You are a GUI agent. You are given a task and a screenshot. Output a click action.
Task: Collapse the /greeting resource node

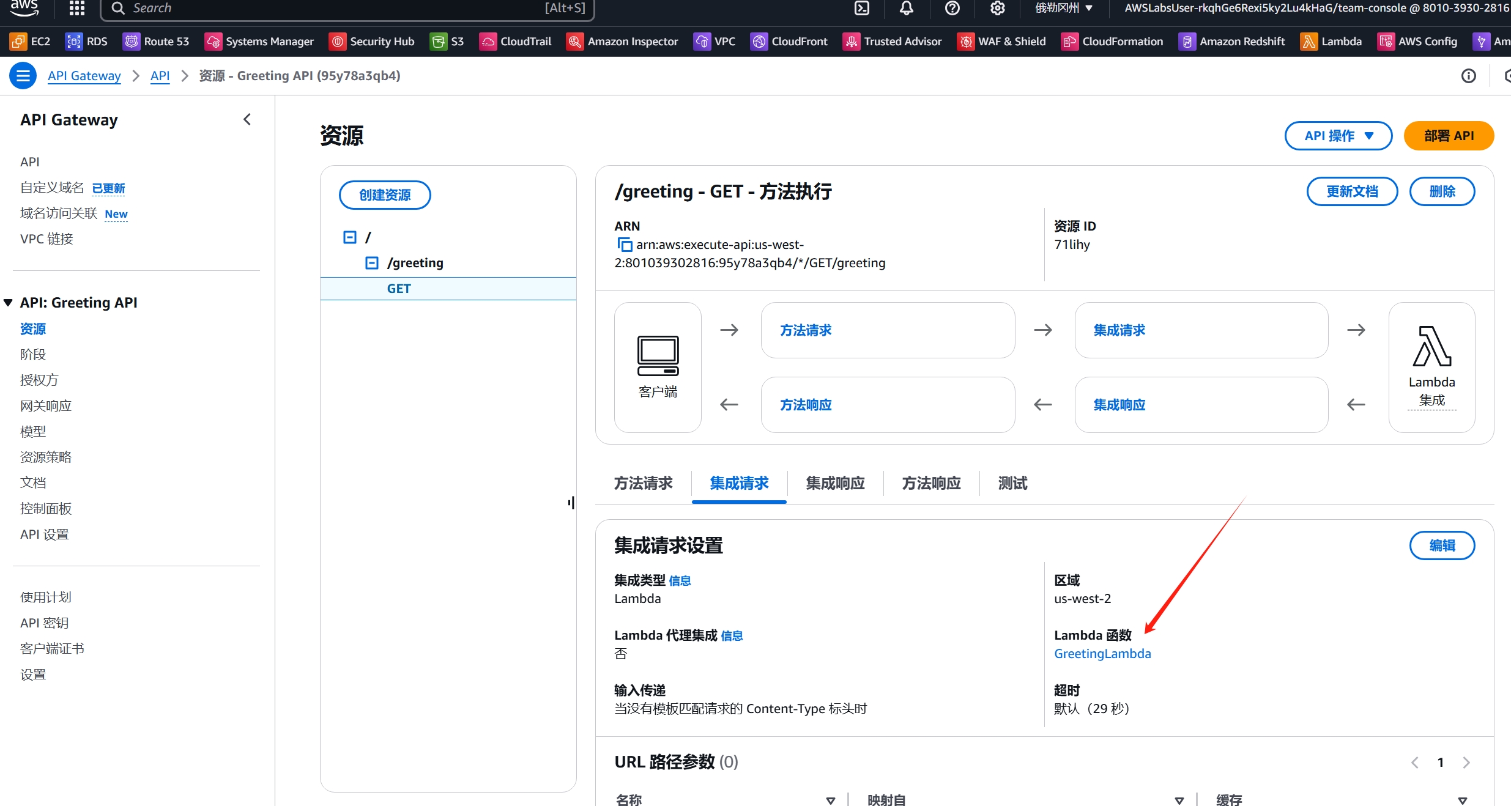point(372,263)
